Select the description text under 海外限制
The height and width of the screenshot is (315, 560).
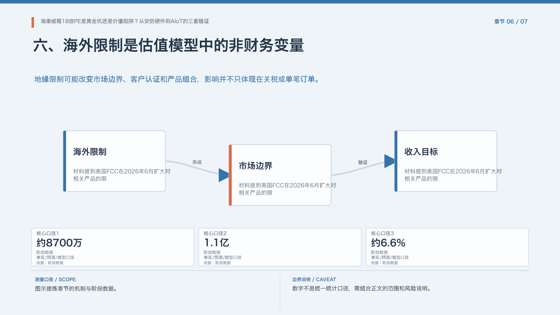click(121, 175)
